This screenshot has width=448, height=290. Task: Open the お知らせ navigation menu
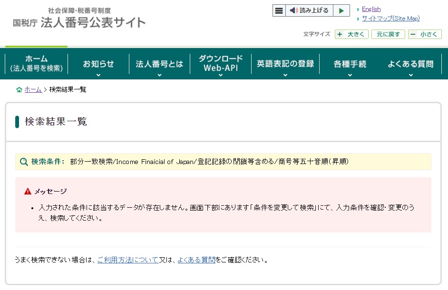tap(98, 63)
